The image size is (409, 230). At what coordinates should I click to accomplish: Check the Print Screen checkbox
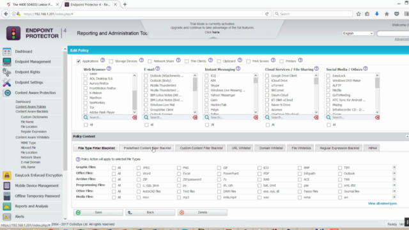(249, 61)
